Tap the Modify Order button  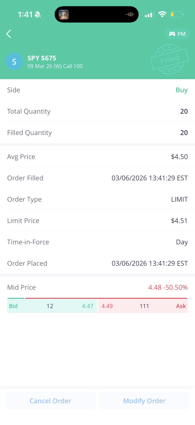tap(144, 401)
